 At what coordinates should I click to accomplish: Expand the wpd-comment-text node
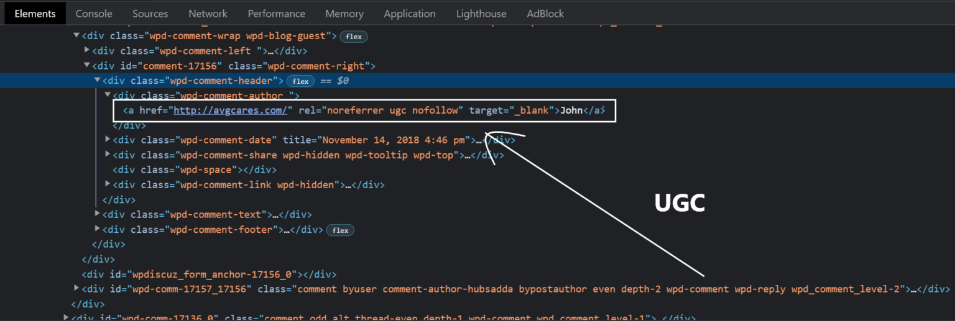click(98, 214)
